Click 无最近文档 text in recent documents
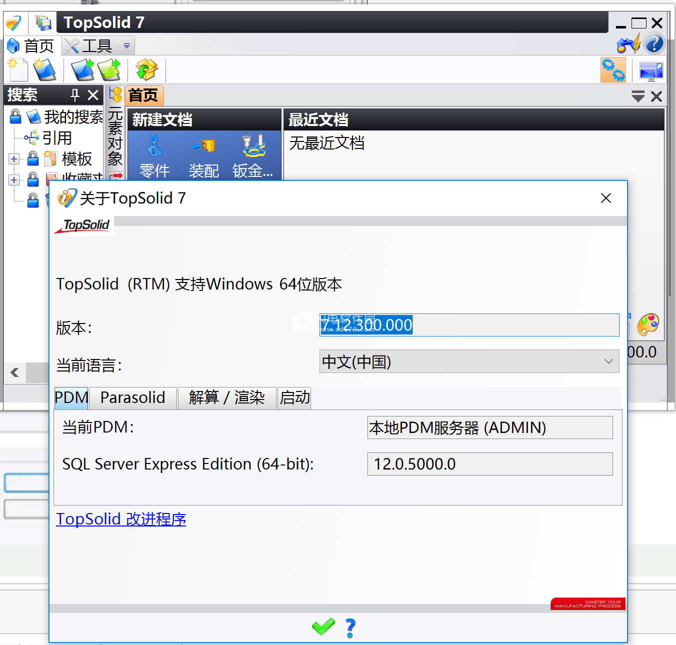 (x=326, y=143)
